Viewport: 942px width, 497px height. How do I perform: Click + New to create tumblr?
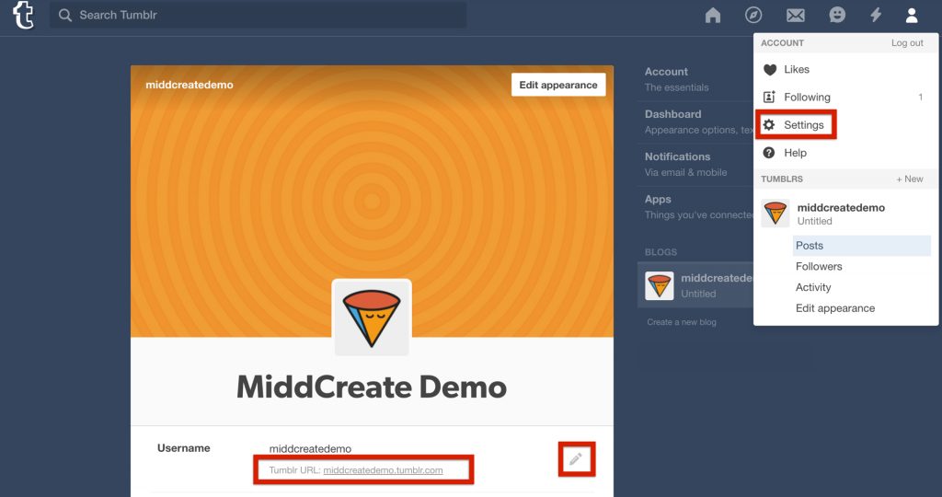coord(909,179)
